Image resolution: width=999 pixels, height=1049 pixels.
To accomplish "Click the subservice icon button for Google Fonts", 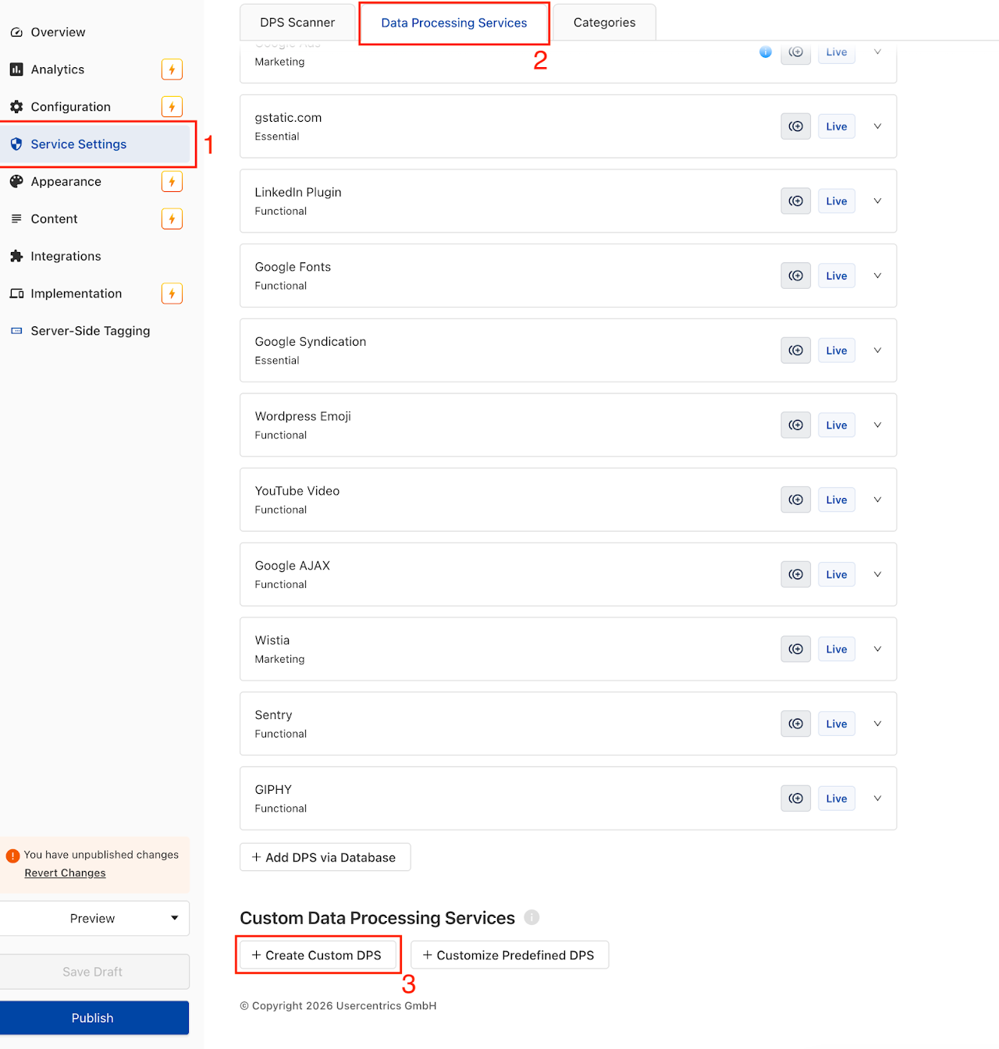I will (795, 276).
